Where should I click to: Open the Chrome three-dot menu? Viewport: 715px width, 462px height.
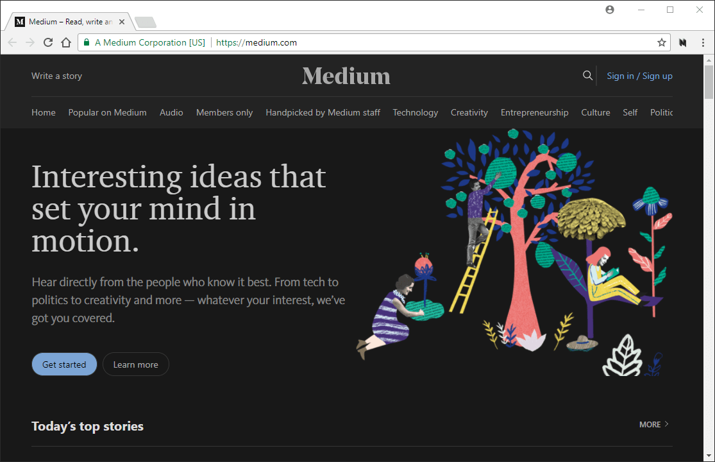click(703, 42)
